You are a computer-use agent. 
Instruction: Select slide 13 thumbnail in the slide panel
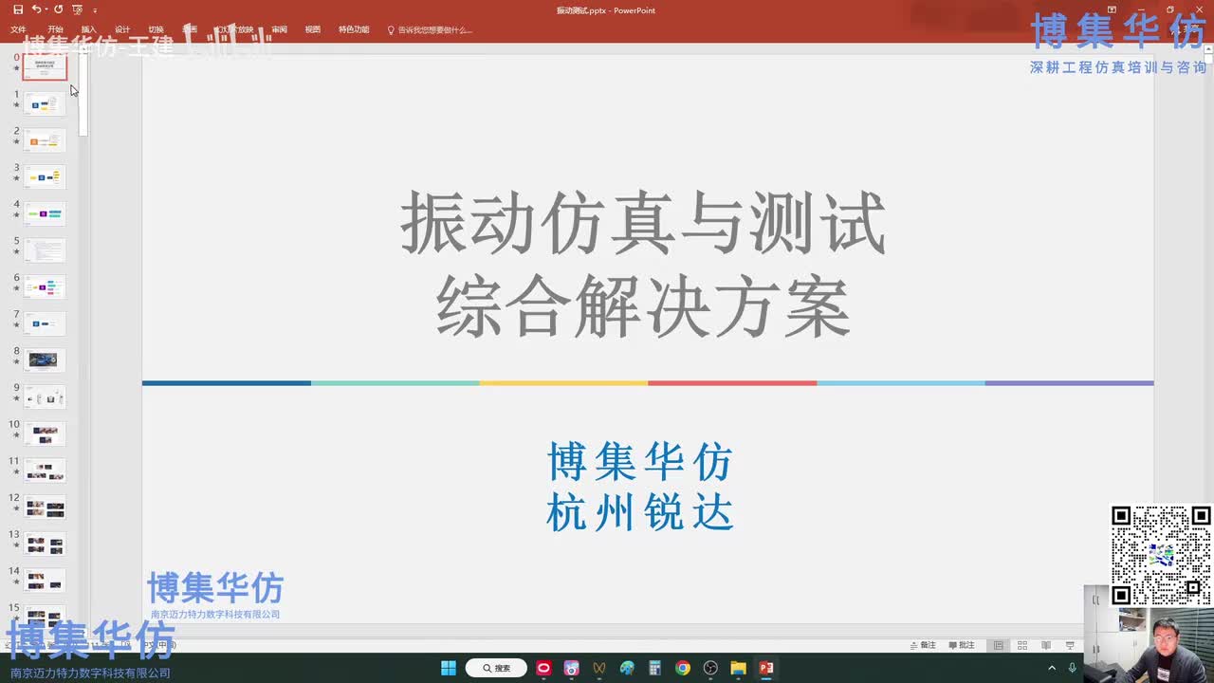pyautogui.click(x=45, y=544)
